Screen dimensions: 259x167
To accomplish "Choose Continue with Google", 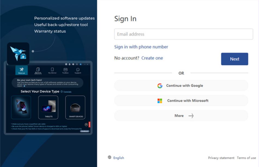I will coord(181,86).
